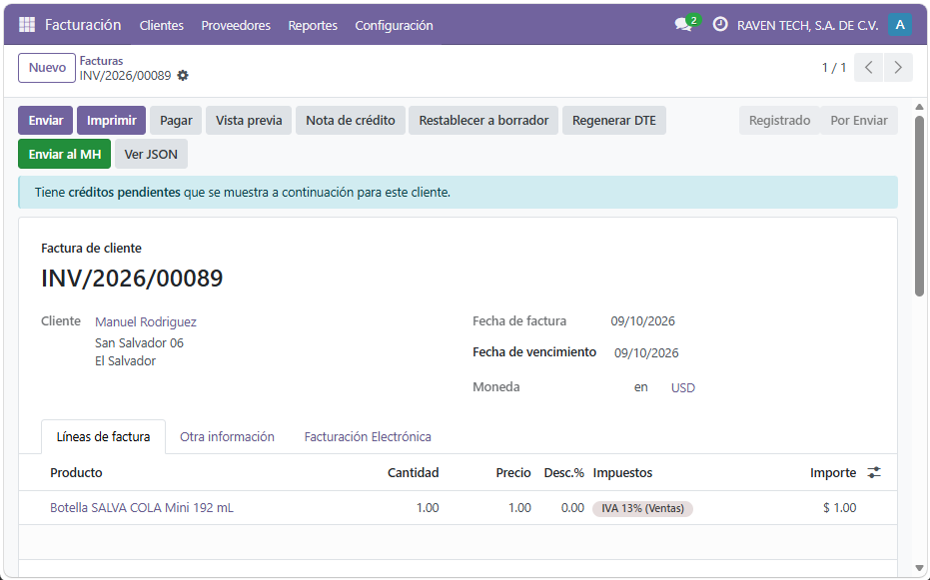Viewport: 930px width, 580px height.
Task: Open the Configuración menu
Action: 394,26
